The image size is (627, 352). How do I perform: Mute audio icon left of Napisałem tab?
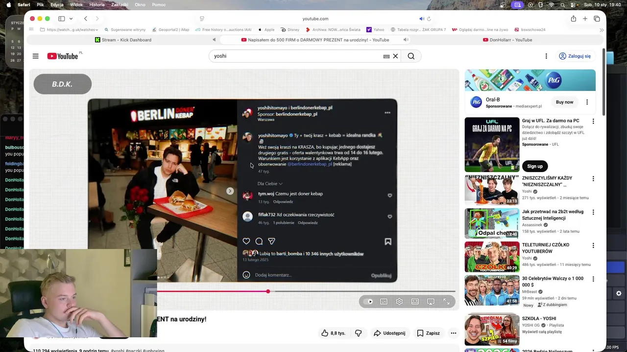[x=214, y=40]
